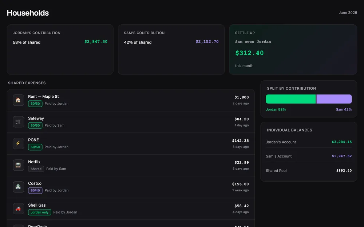
Task: Click 'Paid by Jordan' on the Shell Gas row
Action: coord(65,212)
